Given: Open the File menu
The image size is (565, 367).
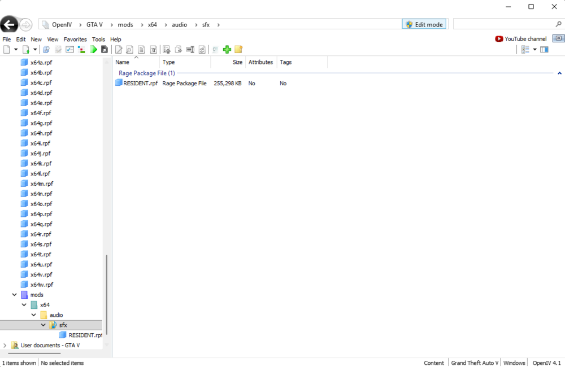Looking at the screenshot, I should point(6,40).
